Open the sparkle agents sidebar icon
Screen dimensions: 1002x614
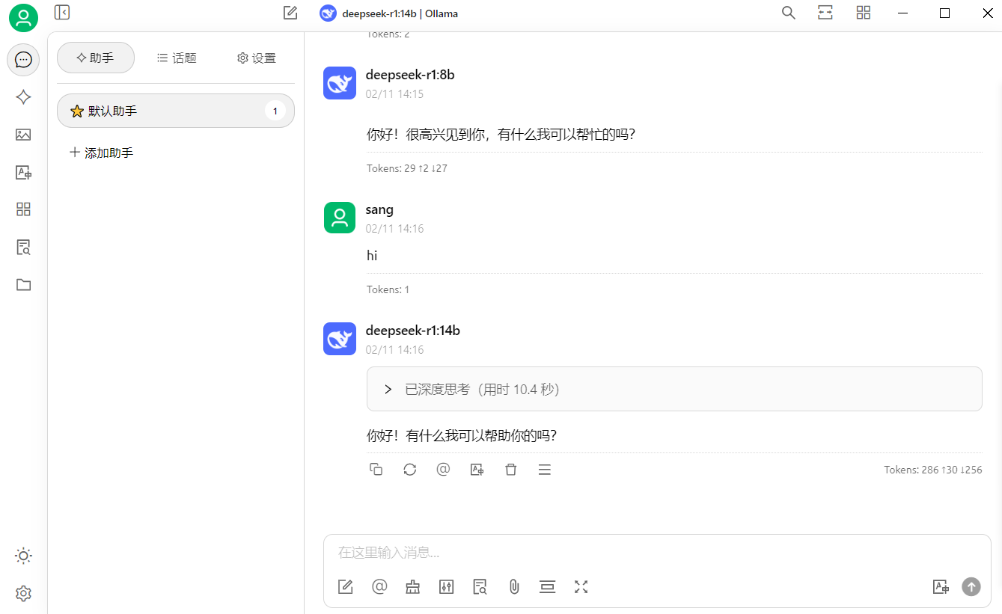23,97
